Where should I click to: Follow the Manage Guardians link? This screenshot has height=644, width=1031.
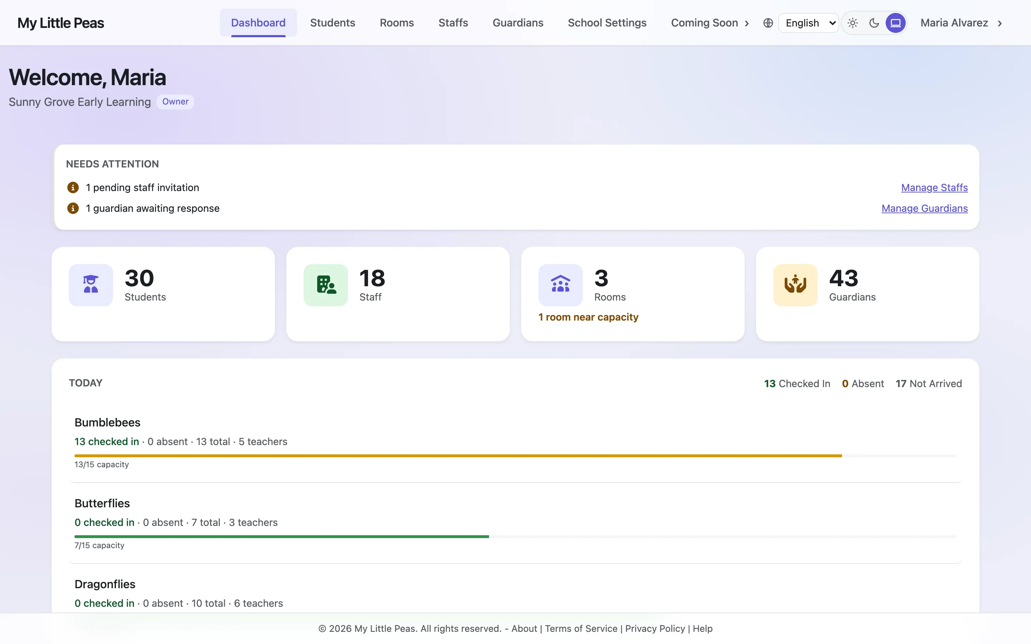(x=924, y=208)
